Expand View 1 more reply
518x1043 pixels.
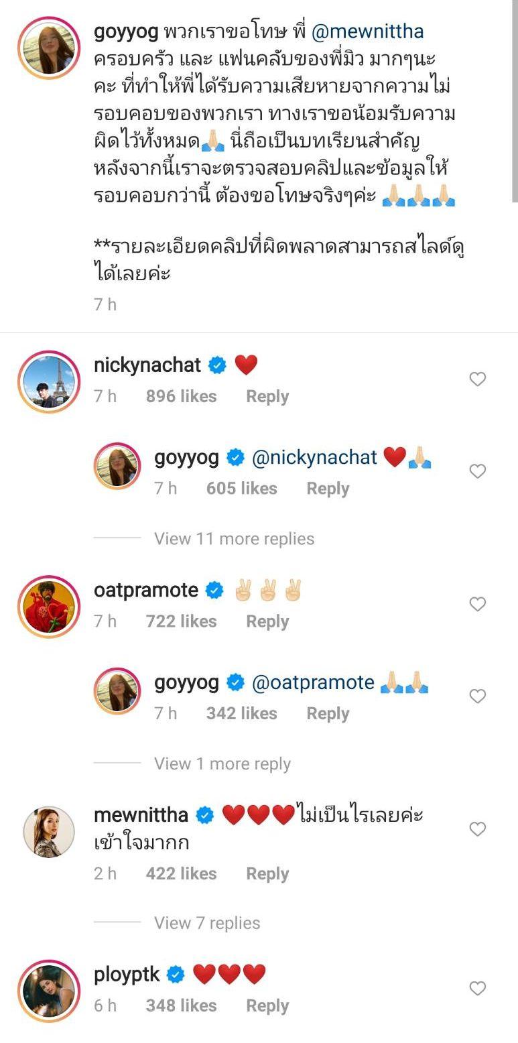click(222, 764)
